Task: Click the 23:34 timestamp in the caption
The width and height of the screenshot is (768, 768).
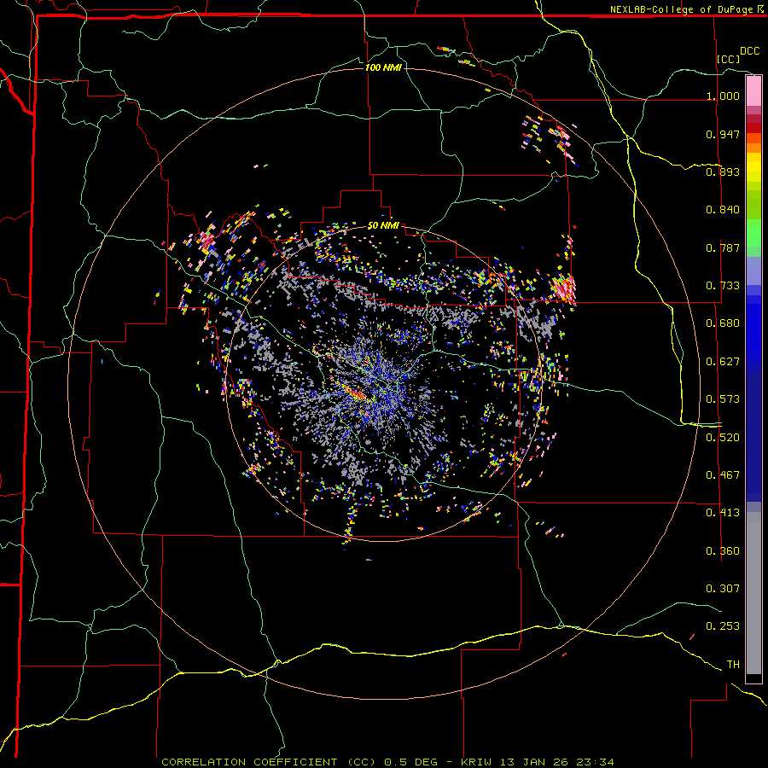Action: coord(595,762)
